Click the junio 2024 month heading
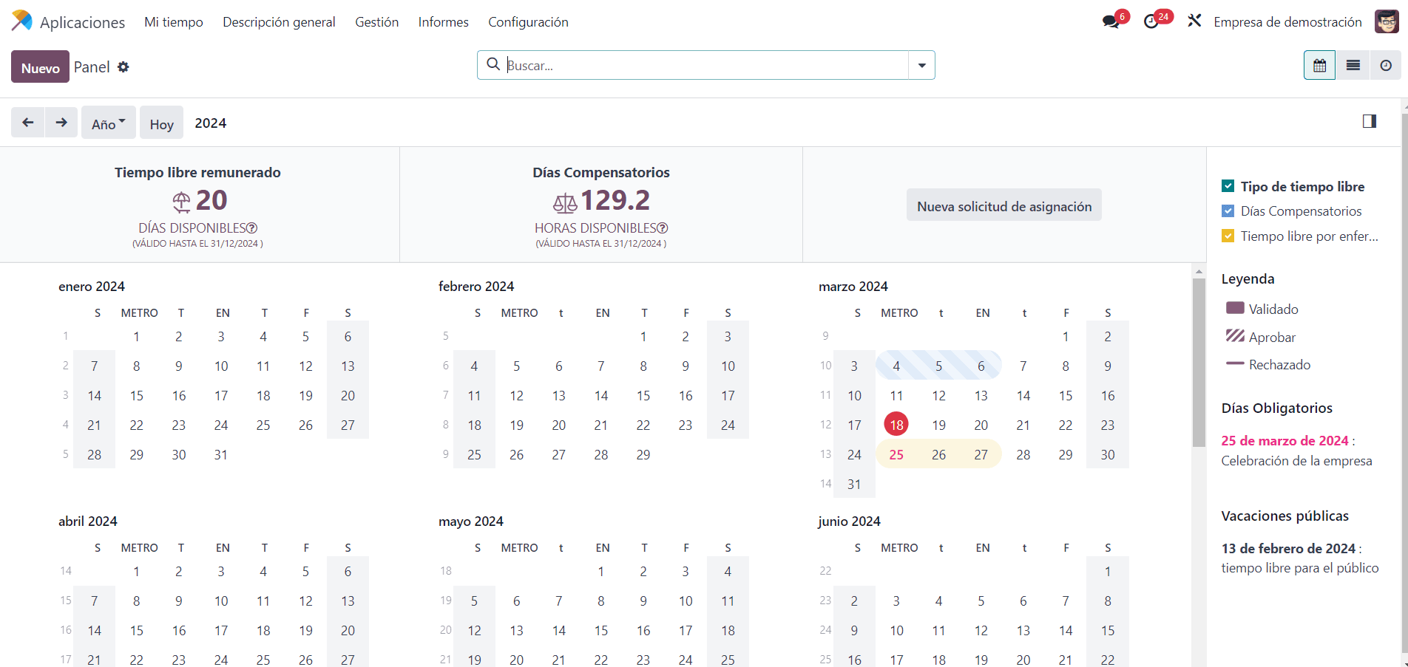Image resolution: width=1408 pixels, height=667 pixels. (x=849, y=521)
